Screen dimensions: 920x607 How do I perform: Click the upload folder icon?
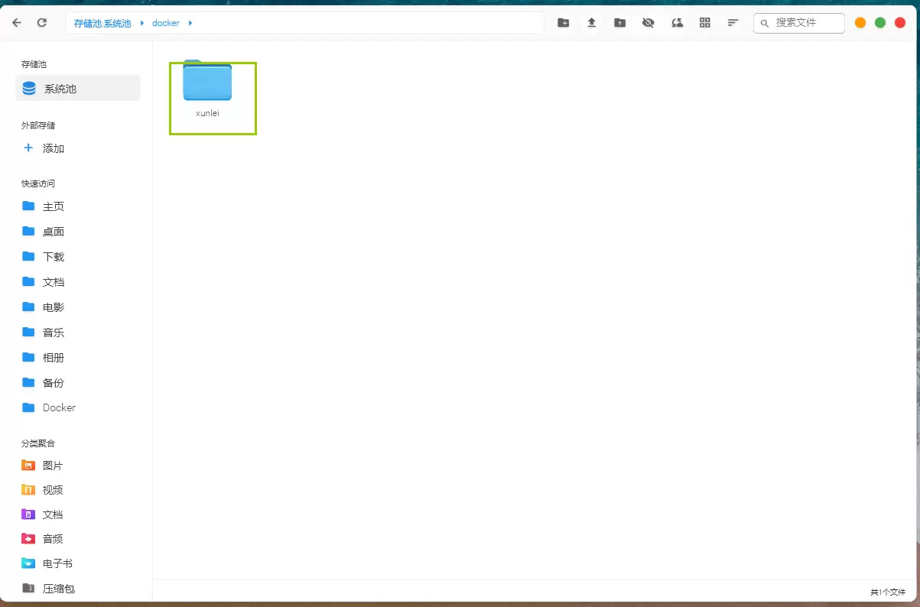point(619,23)
